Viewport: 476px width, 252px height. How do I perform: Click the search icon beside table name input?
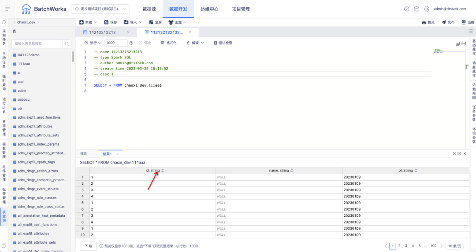[67, 44]
